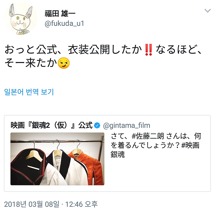Open the #佐藤二朗 hashtag
218x210 pixels.
pos(148,136)
